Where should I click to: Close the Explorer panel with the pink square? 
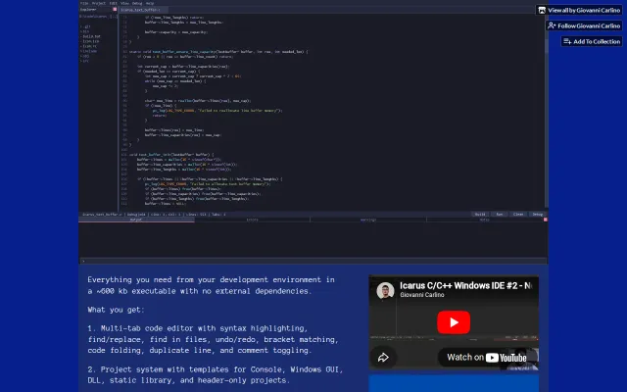tap(115, 9)
